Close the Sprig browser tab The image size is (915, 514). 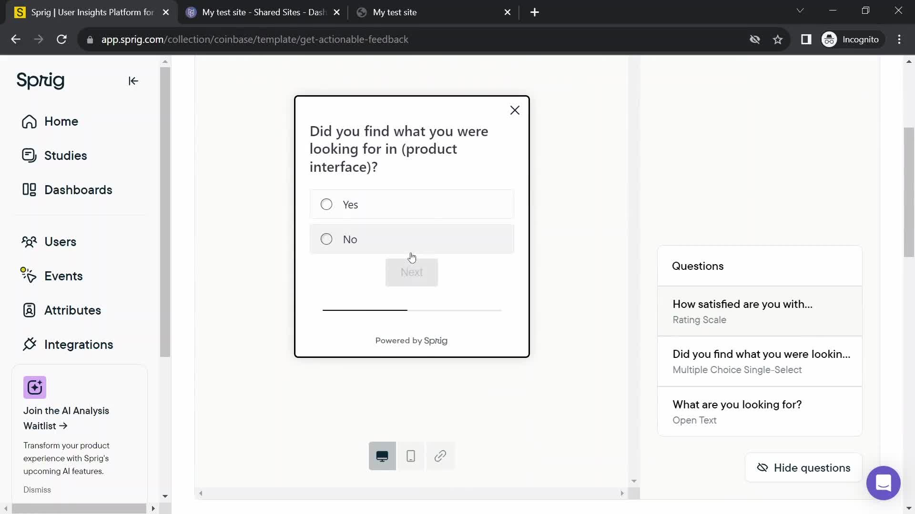coord(166,12)
